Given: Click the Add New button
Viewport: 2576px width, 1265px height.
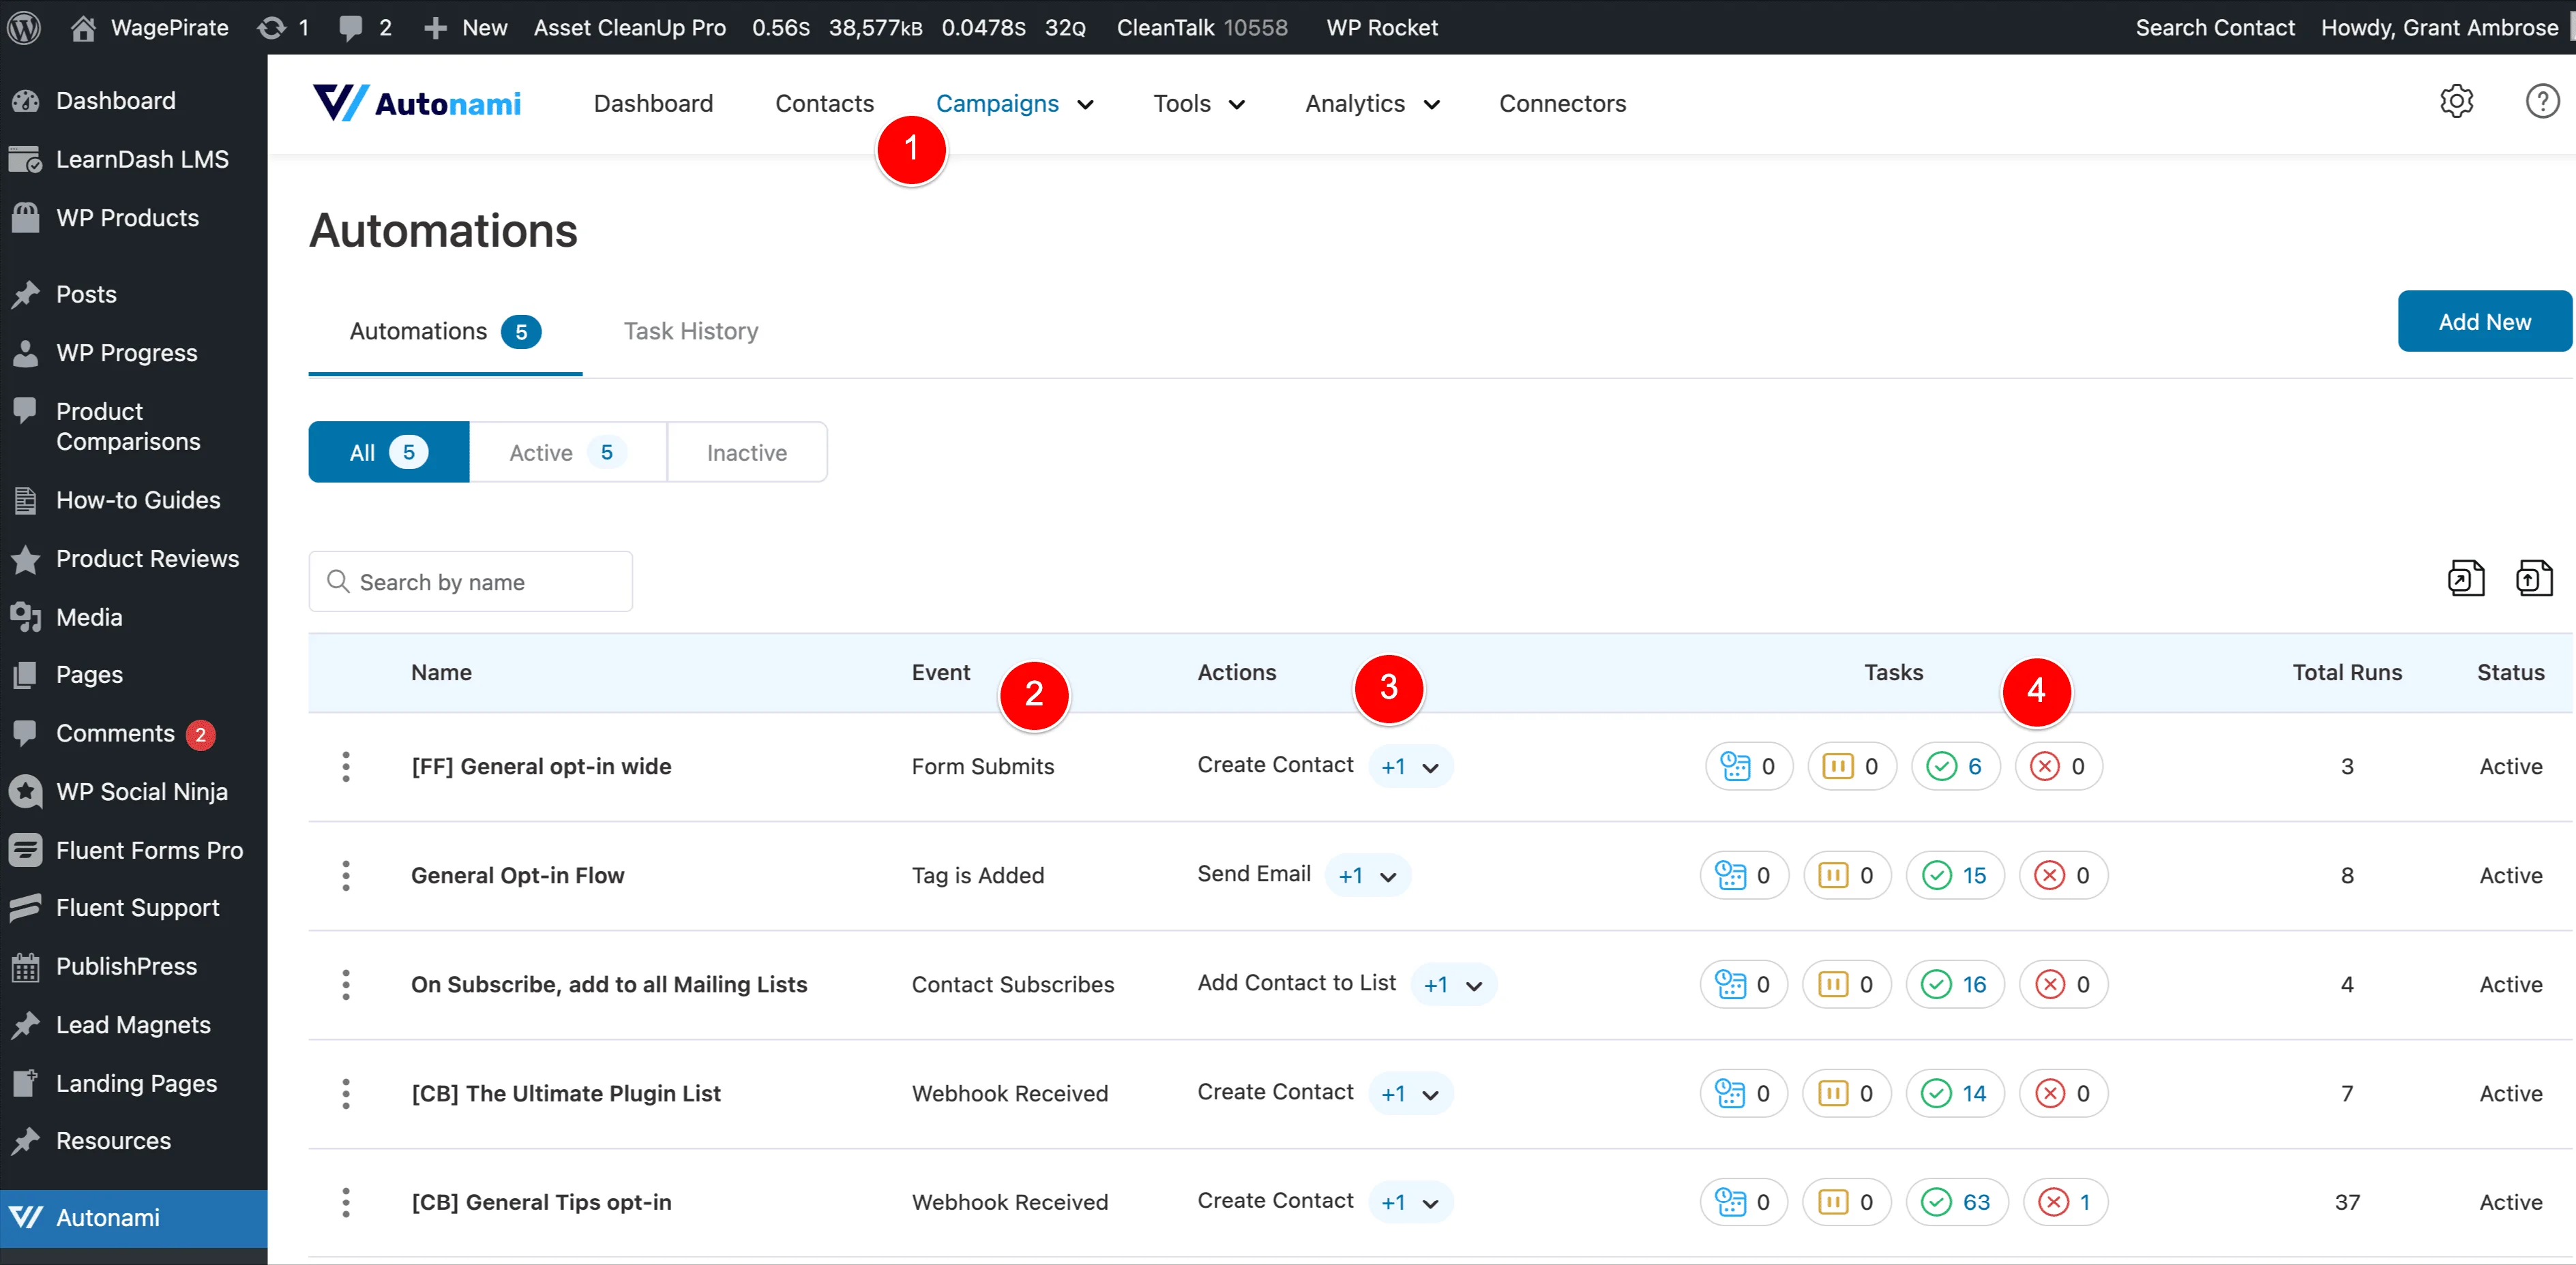Looking at the screenshot, I should coord(2484,322).
